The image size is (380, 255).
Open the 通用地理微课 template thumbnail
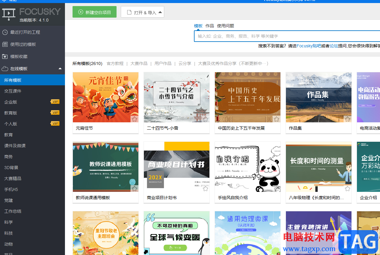(x=248, y=233)
